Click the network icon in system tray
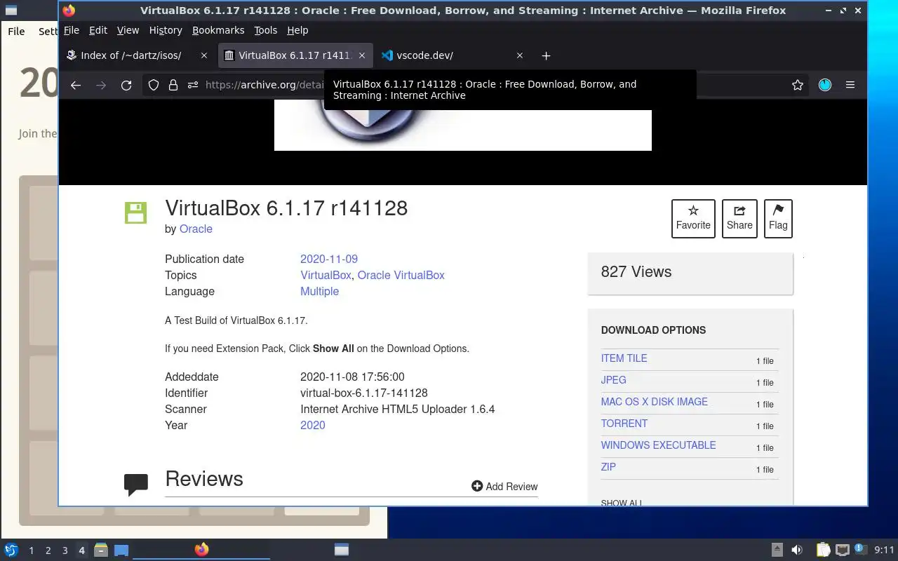 pos(843,550)
